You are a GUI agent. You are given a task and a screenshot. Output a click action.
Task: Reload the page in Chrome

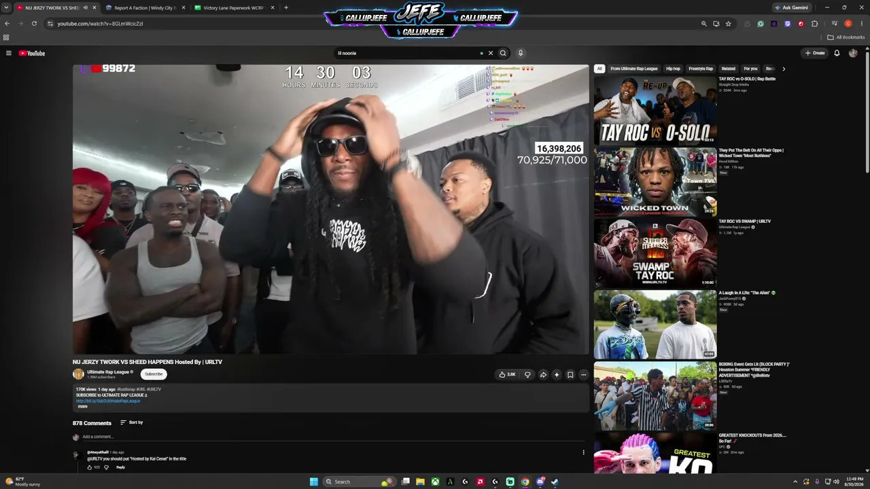point(34,24)
